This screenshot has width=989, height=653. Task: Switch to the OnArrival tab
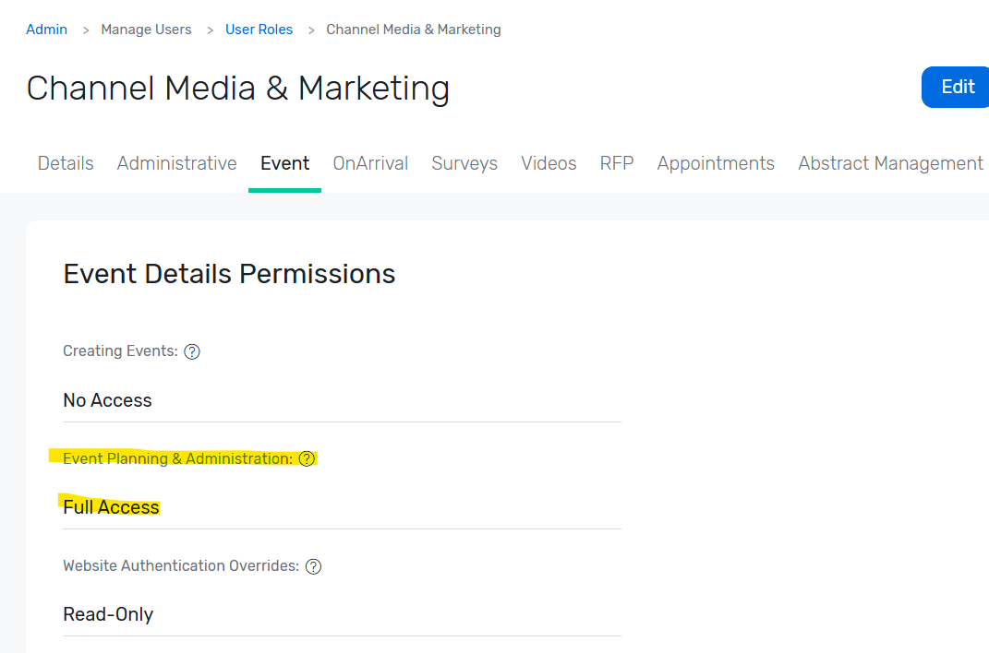[x=370, y=163]
